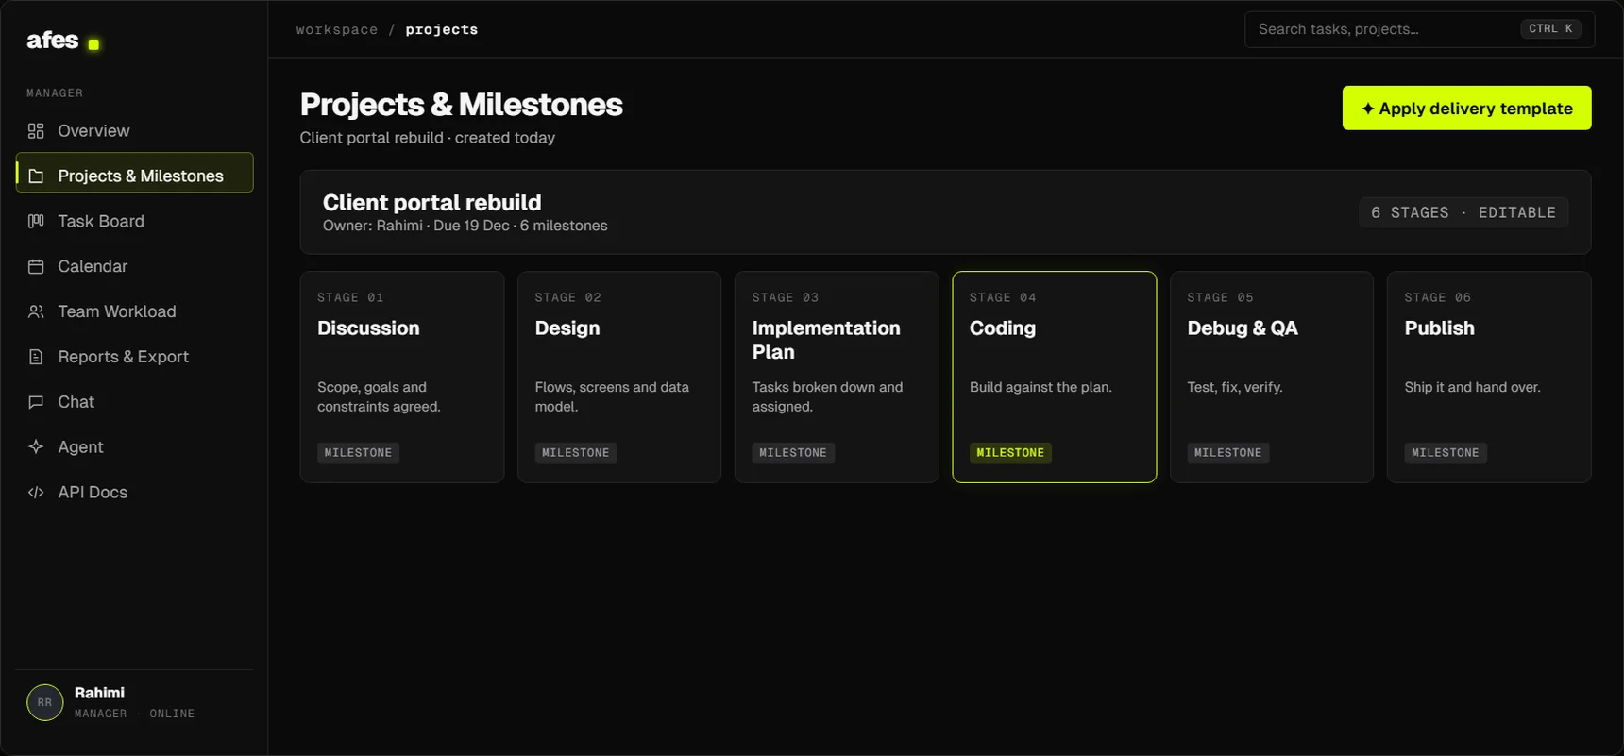Click the Owner: Rahimi · Due 19 Dec line
Screen dimensions: 1624x756
click(x=465, y=226)
